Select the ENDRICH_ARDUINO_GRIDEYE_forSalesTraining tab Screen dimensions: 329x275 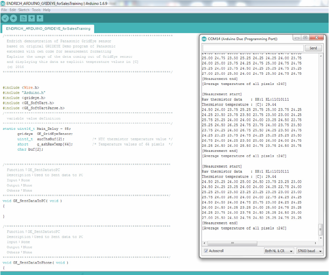pyautogui.click(x=48, y=29)
